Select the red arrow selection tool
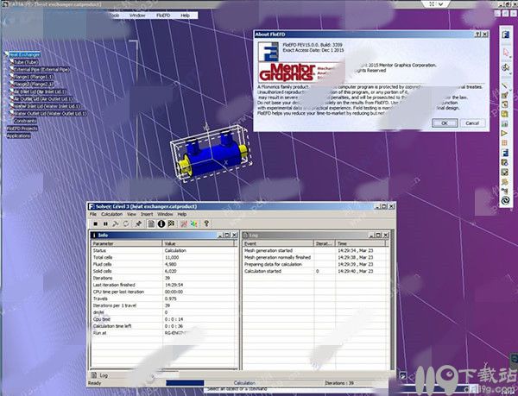 (x=505, y=53)
